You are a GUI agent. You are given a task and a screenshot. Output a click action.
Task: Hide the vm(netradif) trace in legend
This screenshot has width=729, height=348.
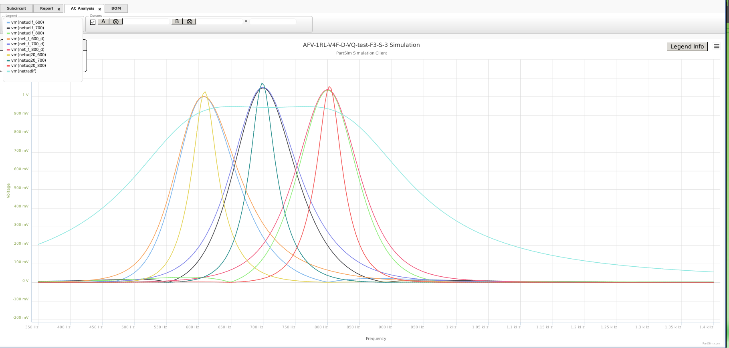[x=24, y=71]
